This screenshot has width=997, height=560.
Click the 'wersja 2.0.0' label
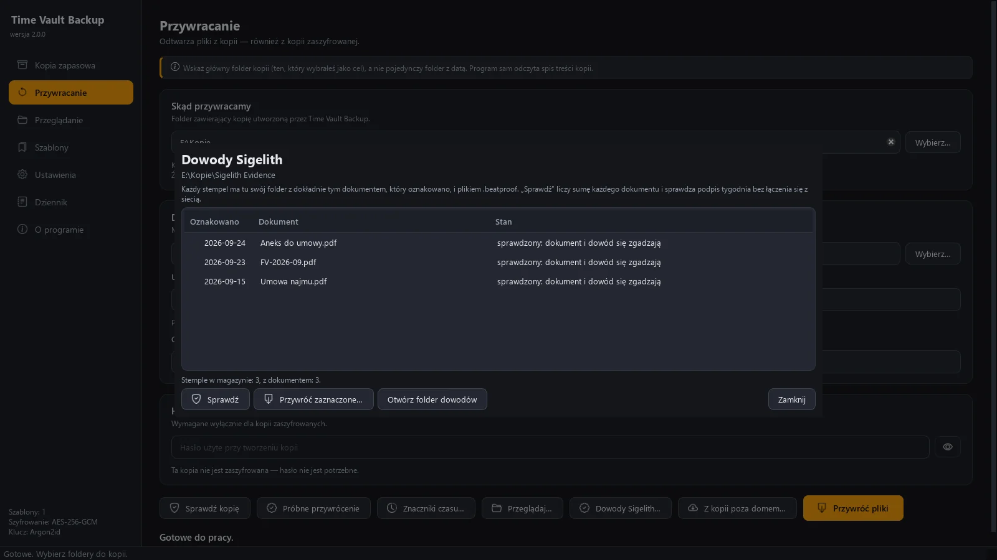27,34
